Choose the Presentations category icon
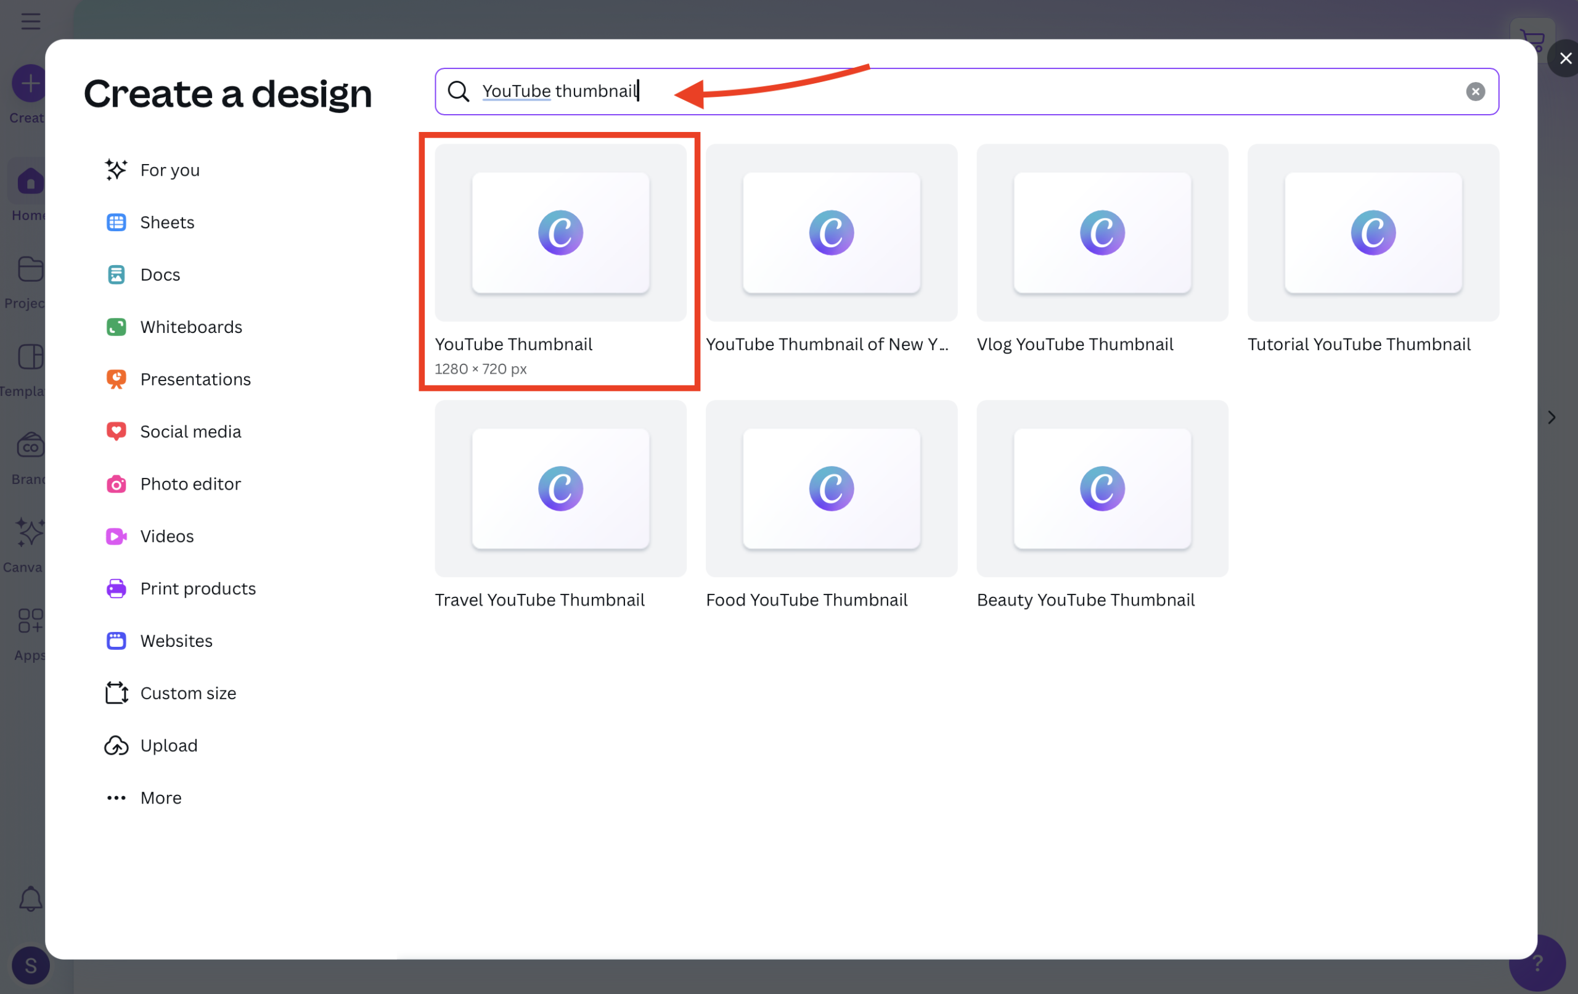The image size is (1578, 994). point(116,379)
